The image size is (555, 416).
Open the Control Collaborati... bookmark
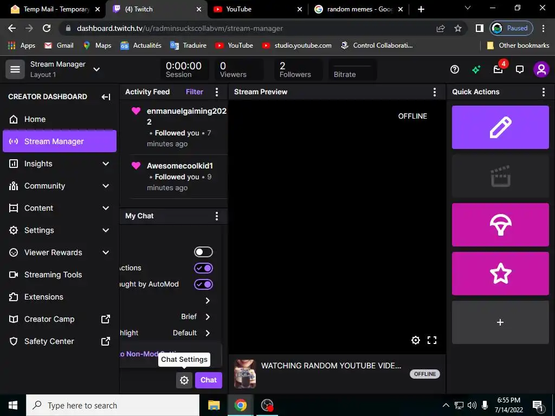377,45
